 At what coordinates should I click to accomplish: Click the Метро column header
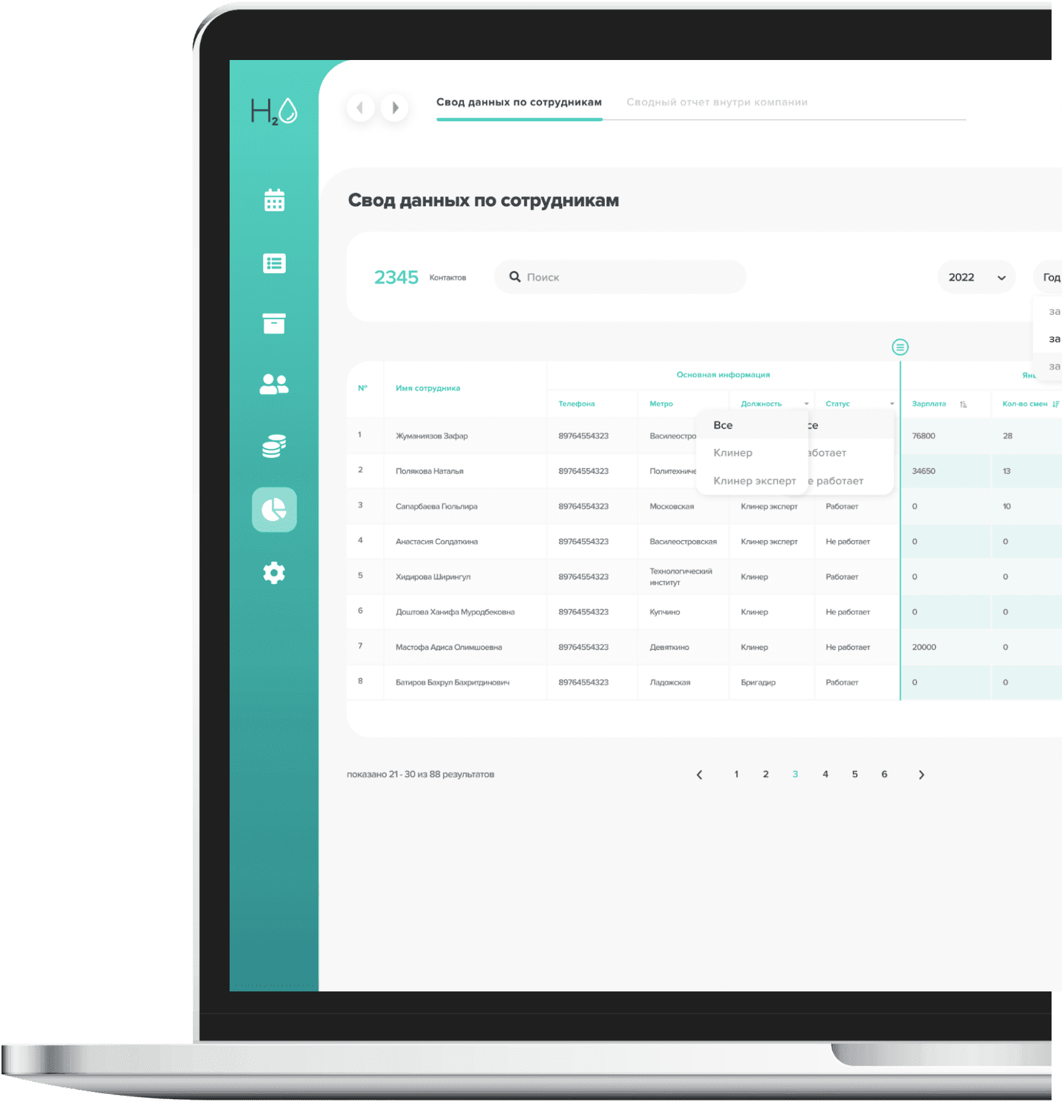coord(661,404)
